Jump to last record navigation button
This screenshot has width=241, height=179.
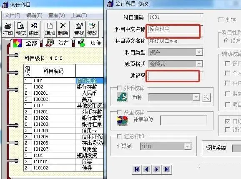(x=167, y=169)
